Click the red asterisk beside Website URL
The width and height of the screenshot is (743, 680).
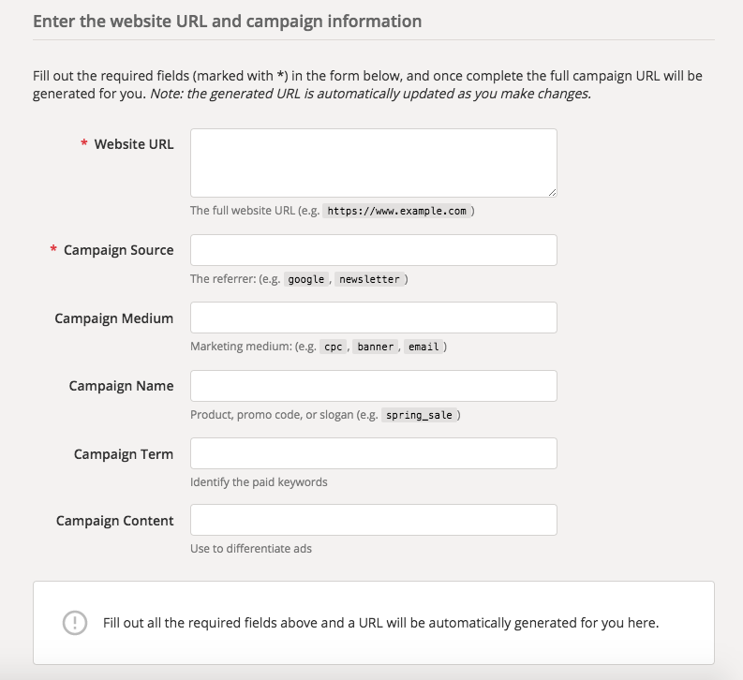[x=84, y=143]
